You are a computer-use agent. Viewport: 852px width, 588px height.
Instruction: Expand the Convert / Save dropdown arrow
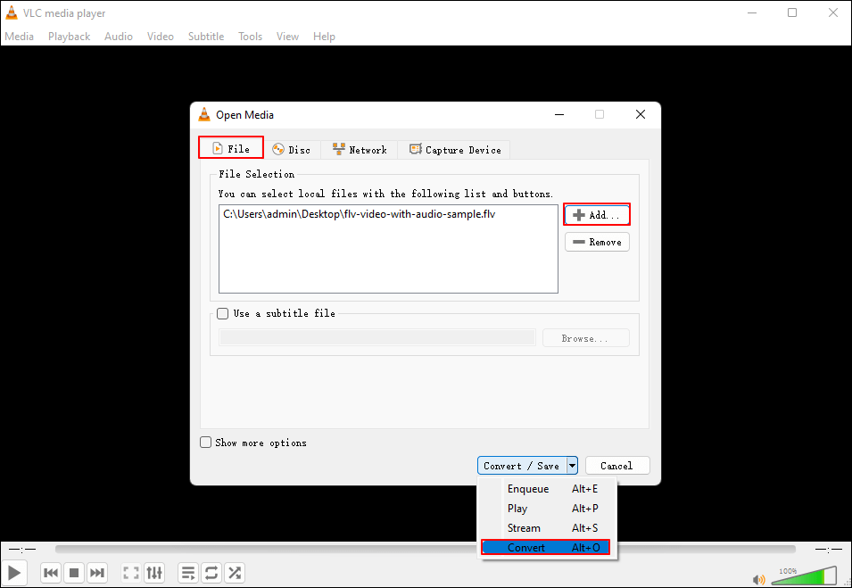[572, 466]
